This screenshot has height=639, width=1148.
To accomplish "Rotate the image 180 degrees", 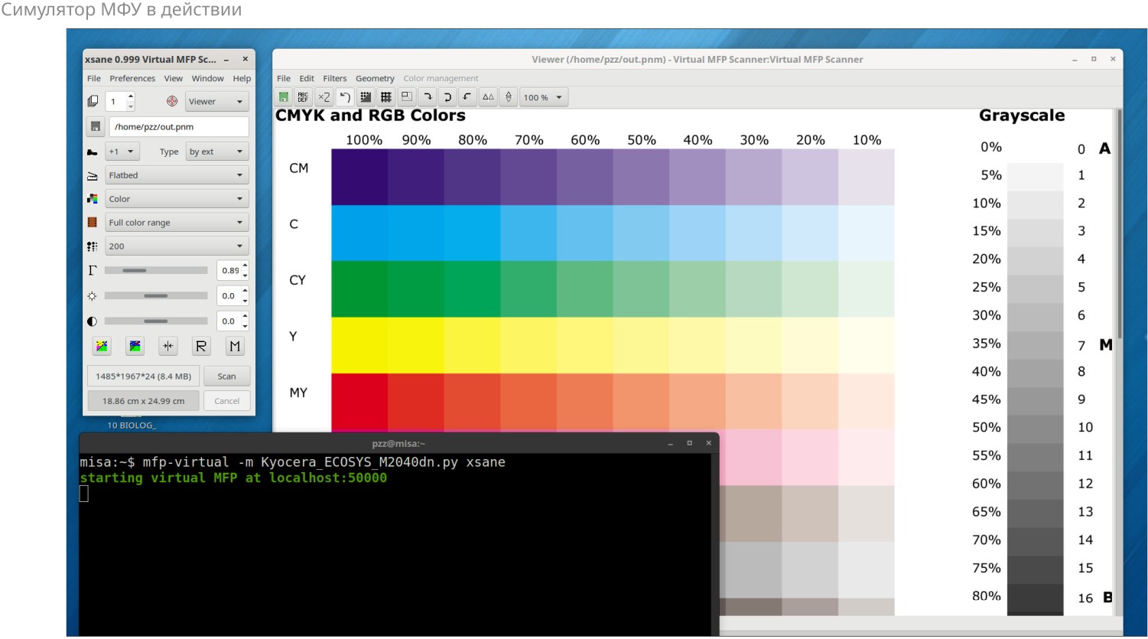I will (447, 97).
